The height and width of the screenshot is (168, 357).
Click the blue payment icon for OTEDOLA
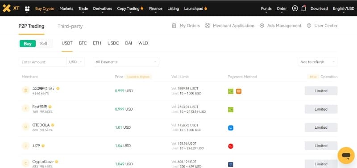tap(231, 128)
